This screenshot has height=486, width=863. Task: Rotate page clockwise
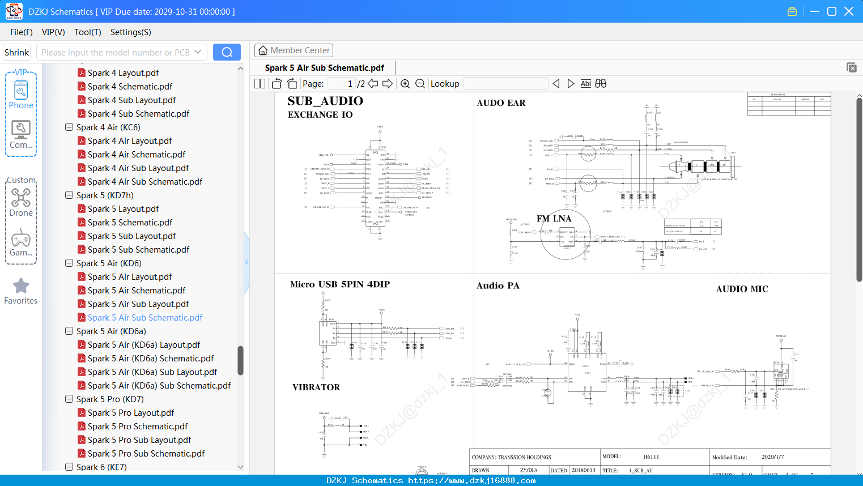(x=292, y=83)
